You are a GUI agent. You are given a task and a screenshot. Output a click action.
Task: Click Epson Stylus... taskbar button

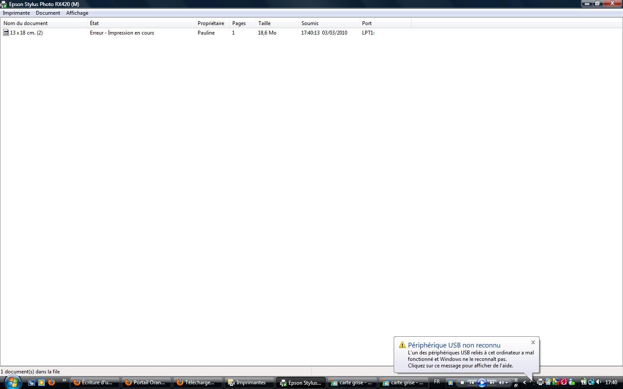[301, 383]
